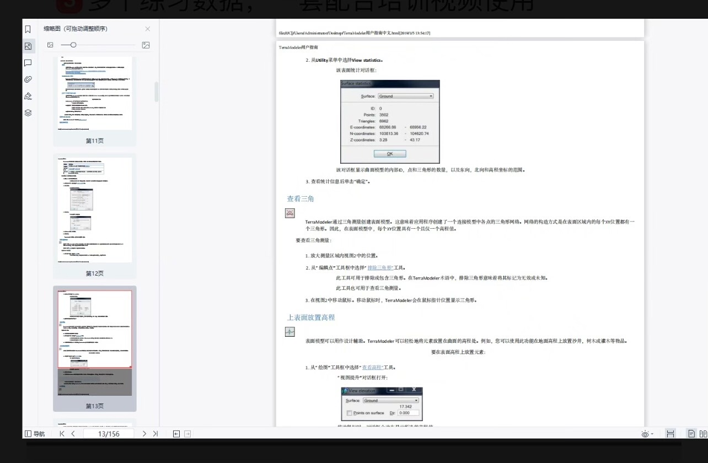Switch to two-page view
This screenshot has height=463, width=708.
point(703,434)
